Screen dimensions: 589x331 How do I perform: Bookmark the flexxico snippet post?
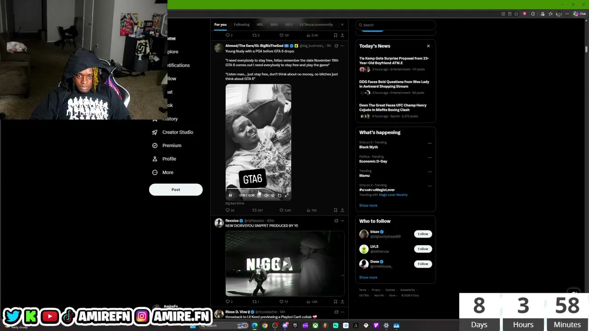pos(335,302)
